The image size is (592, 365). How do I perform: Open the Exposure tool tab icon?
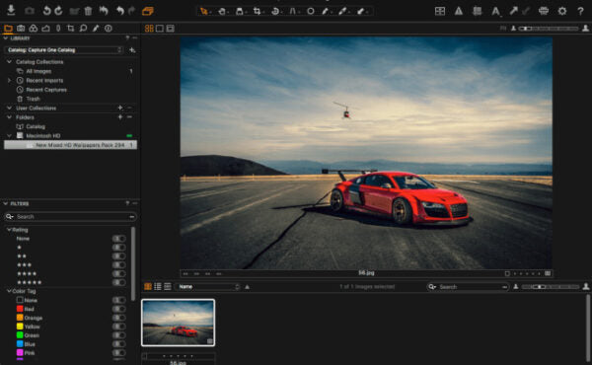pos(45,29)
